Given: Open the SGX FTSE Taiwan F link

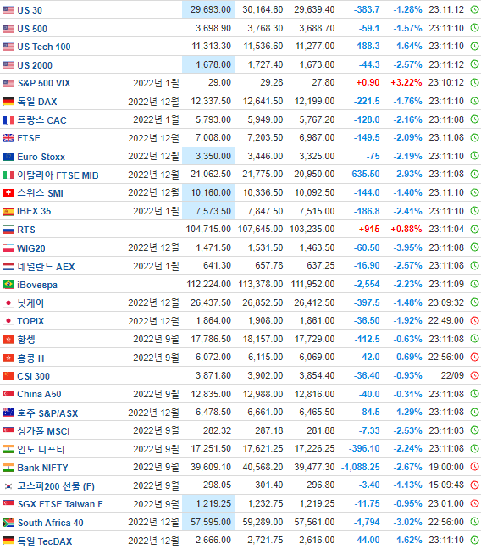Looking at the screenshot, I should click(x=60, y=504).
